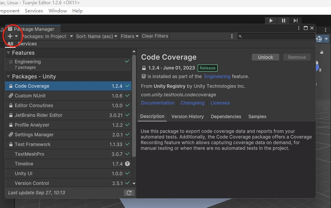
Task: Click lock icon beside Profile Analyzer
Action: (11, 125)
